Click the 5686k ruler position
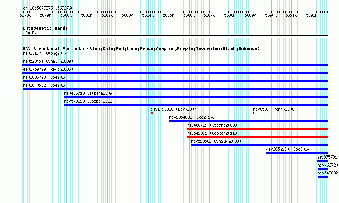Image resolution: width=339 pixels, height=203 pixels. click(x=189, y=15)
